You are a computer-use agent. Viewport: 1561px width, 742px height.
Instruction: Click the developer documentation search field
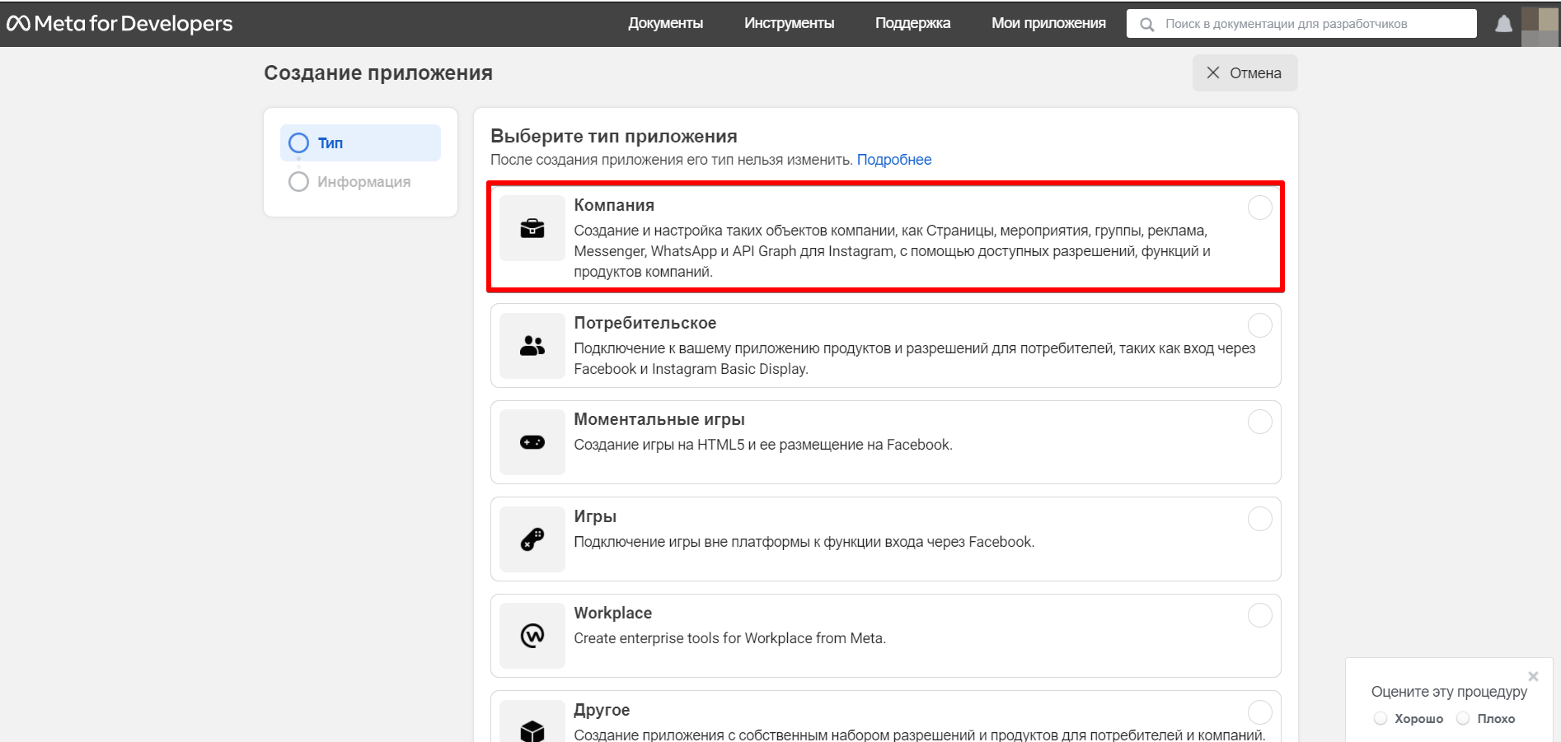[x=1301, y=24]
